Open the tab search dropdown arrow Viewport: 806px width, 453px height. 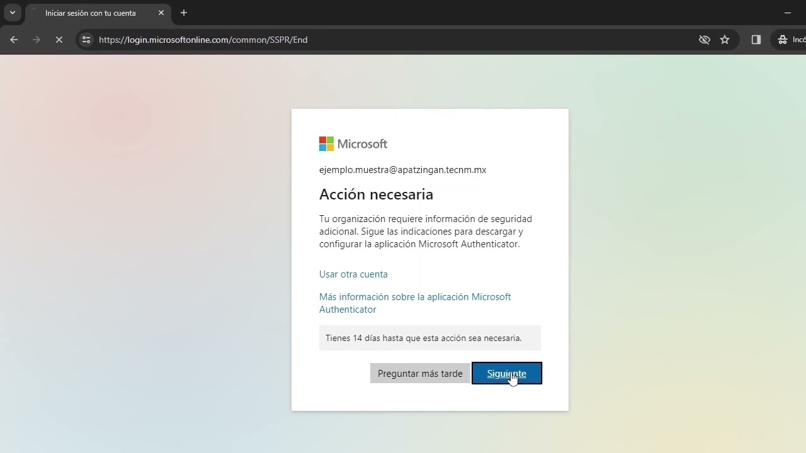point(12,13)
